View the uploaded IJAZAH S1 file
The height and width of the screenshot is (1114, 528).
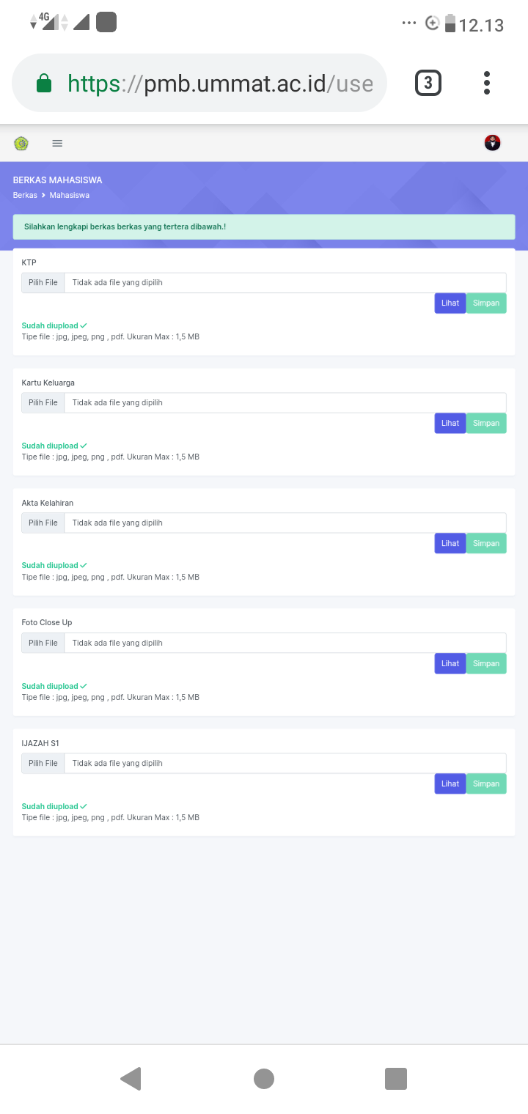click(450, 784)
